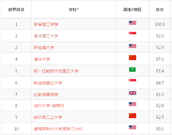Select 阿卜杜勒阿齐兹国王大学 link

coord(56,71)
